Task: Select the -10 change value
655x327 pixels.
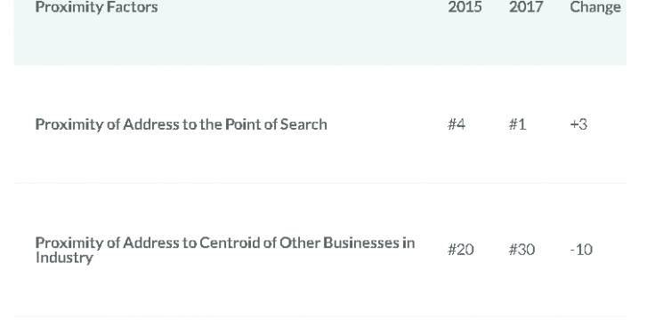Action: tap(581, 250)
